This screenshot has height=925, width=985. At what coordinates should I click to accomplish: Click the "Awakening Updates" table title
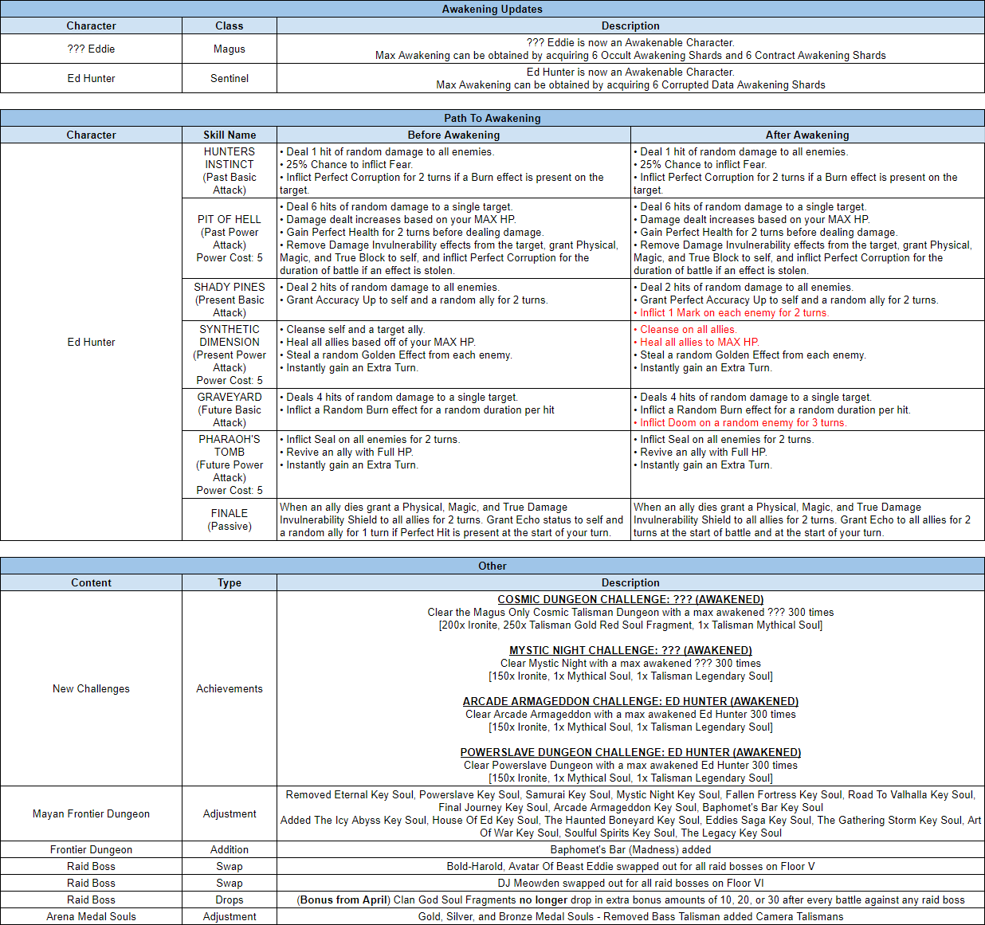tap(492, 9)
